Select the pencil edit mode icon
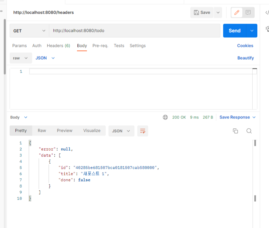The width and height of the screenshot is (269, 228). 237,12
